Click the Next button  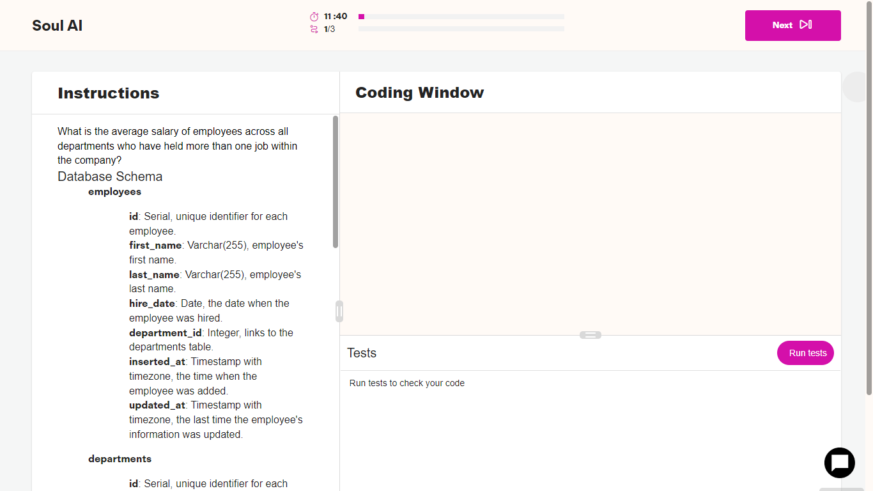(x=792, y=26)
